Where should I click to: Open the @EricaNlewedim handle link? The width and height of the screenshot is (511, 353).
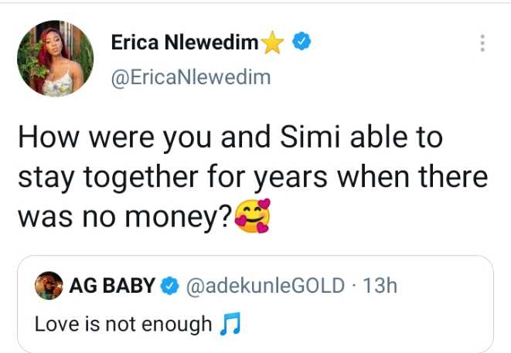tap(191, 78)
